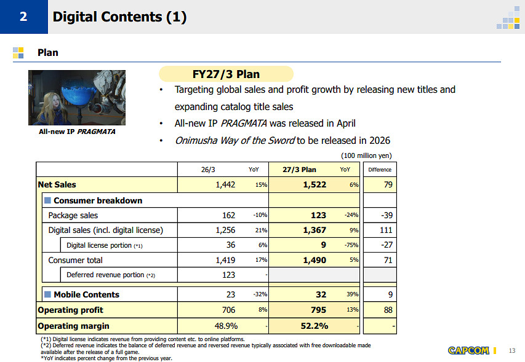Viewport: 525px width, 362px height.
Task: Click the colored squares icon beside Plan
Action: click(18, 52)
